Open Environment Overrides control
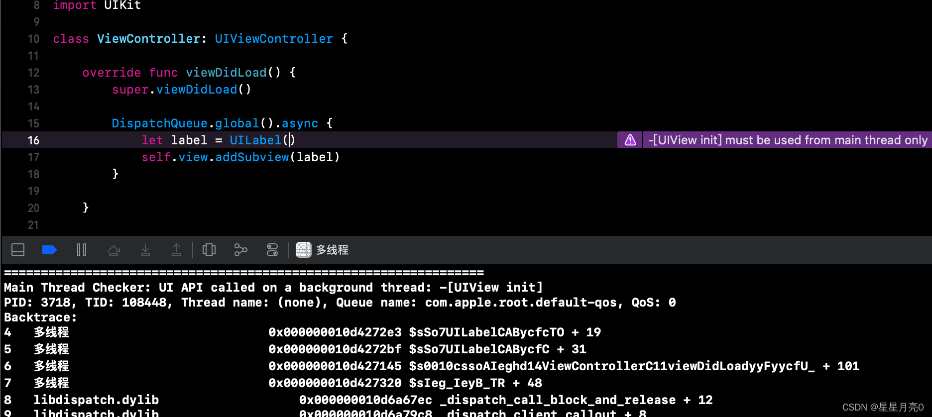932x417 pixels. (272, 250)
